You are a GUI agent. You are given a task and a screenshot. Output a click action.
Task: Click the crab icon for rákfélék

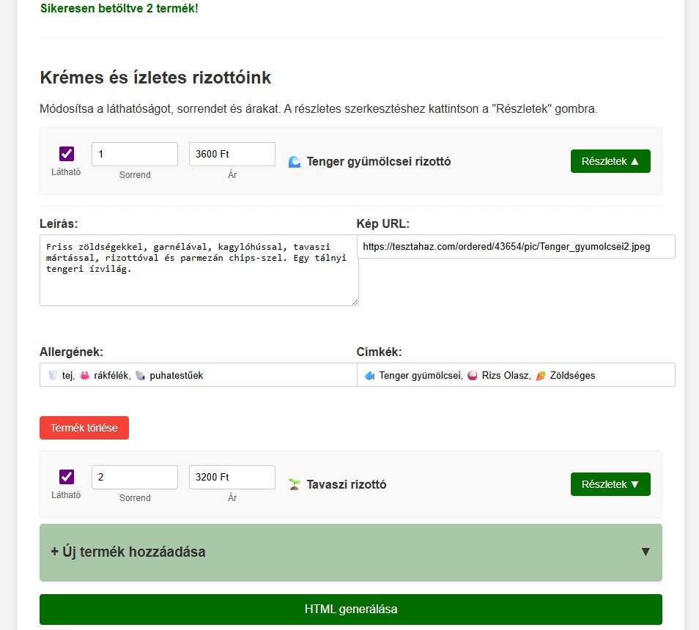(85, 375)
